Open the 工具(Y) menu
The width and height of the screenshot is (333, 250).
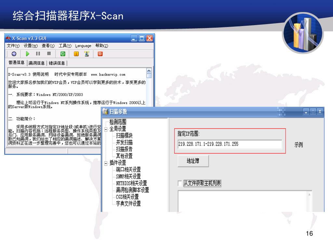click(65, 46)
